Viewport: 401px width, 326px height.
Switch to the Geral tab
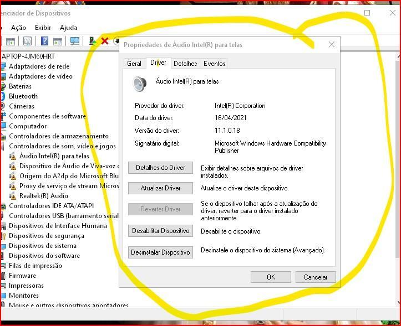coord(134,64)
